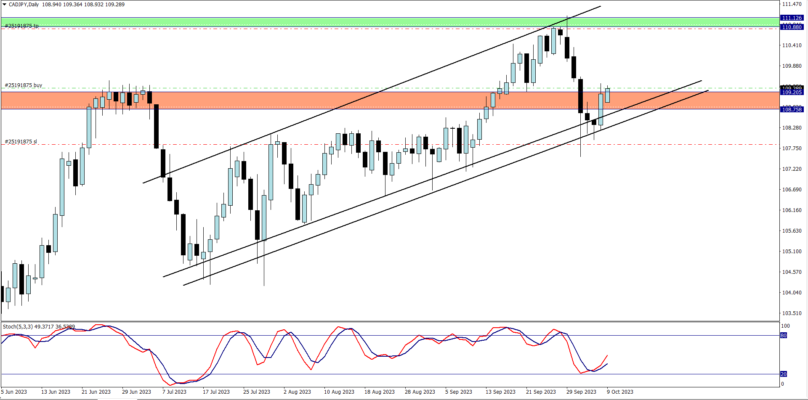Select the upper channel trend line
The image size is (808, 400).
coord(372,95)
